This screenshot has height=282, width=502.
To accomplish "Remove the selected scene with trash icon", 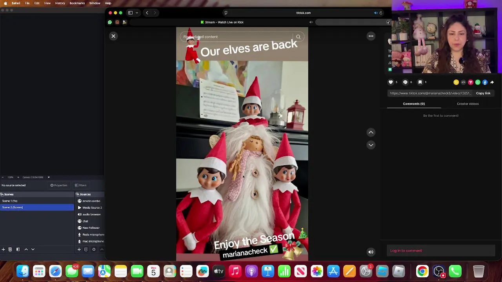I will click(x=10, y=249).
